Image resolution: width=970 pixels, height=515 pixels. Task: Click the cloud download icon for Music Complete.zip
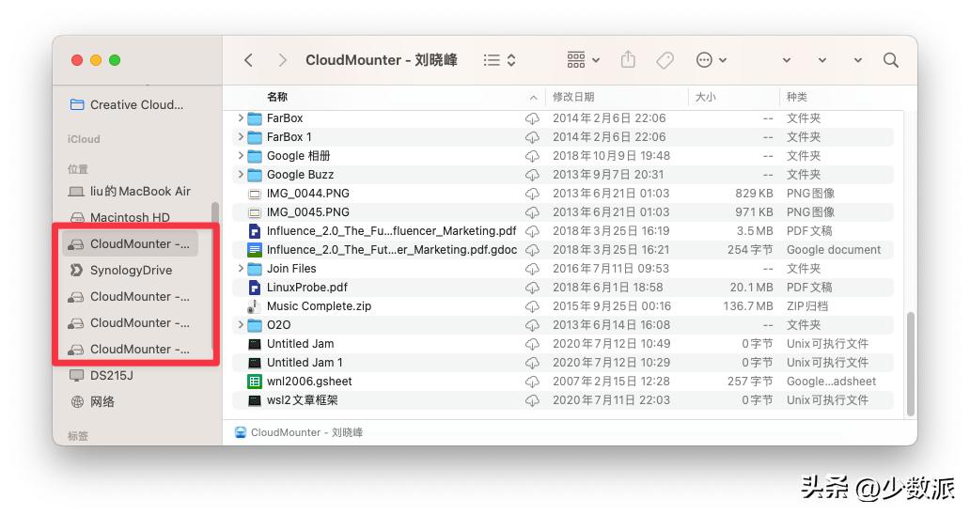tap(532, 306)
